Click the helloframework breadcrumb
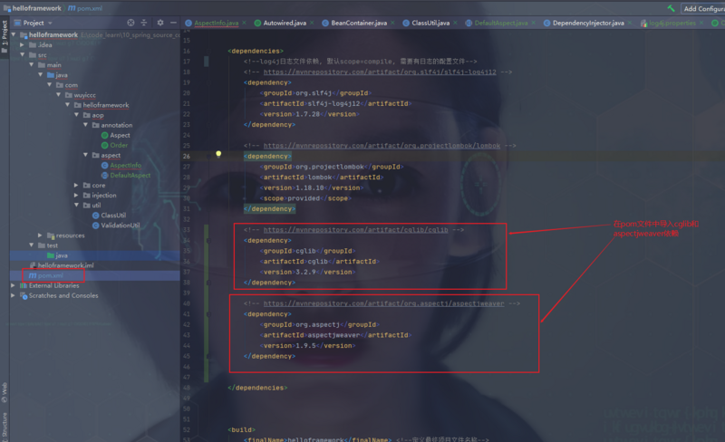 (x=33, y=8)
